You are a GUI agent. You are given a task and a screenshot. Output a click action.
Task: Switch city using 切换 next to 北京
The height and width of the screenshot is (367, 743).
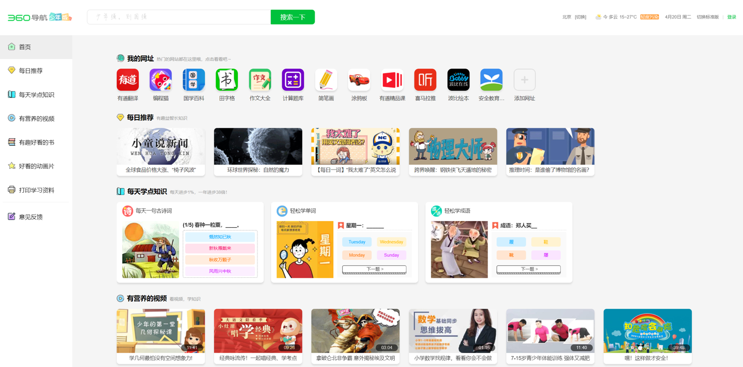pyautogui.click(x=580, y=17)
